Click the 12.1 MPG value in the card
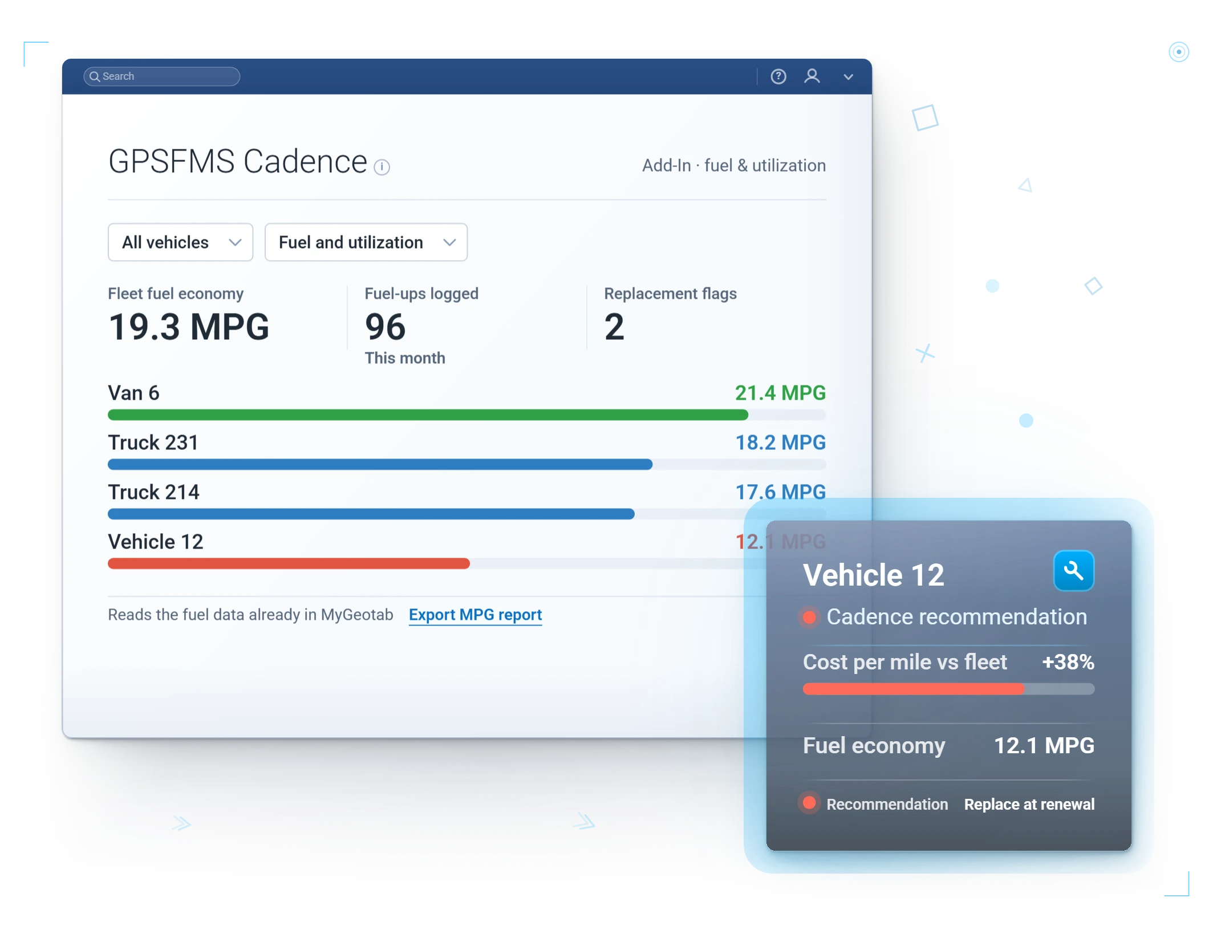Screen dimensions: 1213x938 tap(1045, 746)
